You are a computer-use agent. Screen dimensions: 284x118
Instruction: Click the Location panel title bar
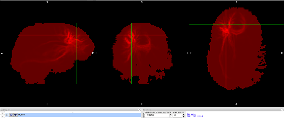click(x=211, y=110)
